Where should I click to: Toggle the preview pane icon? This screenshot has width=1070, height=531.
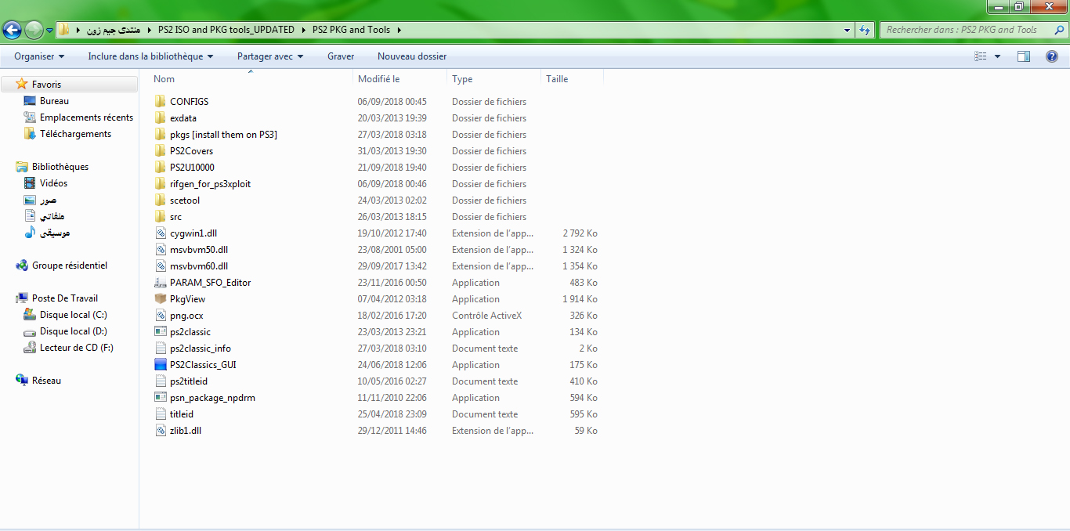1023,56
